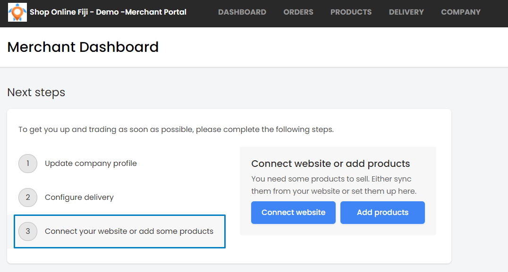Click the Next steps heading

(36, 92)
